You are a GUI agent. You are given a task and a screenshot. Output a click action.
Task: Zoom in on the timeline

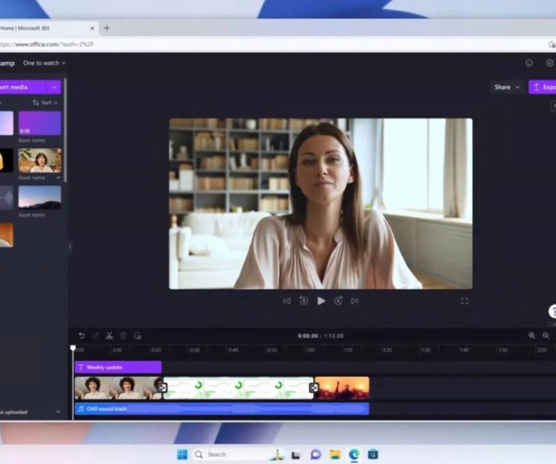pyautogui.click(x=531, y=336)
